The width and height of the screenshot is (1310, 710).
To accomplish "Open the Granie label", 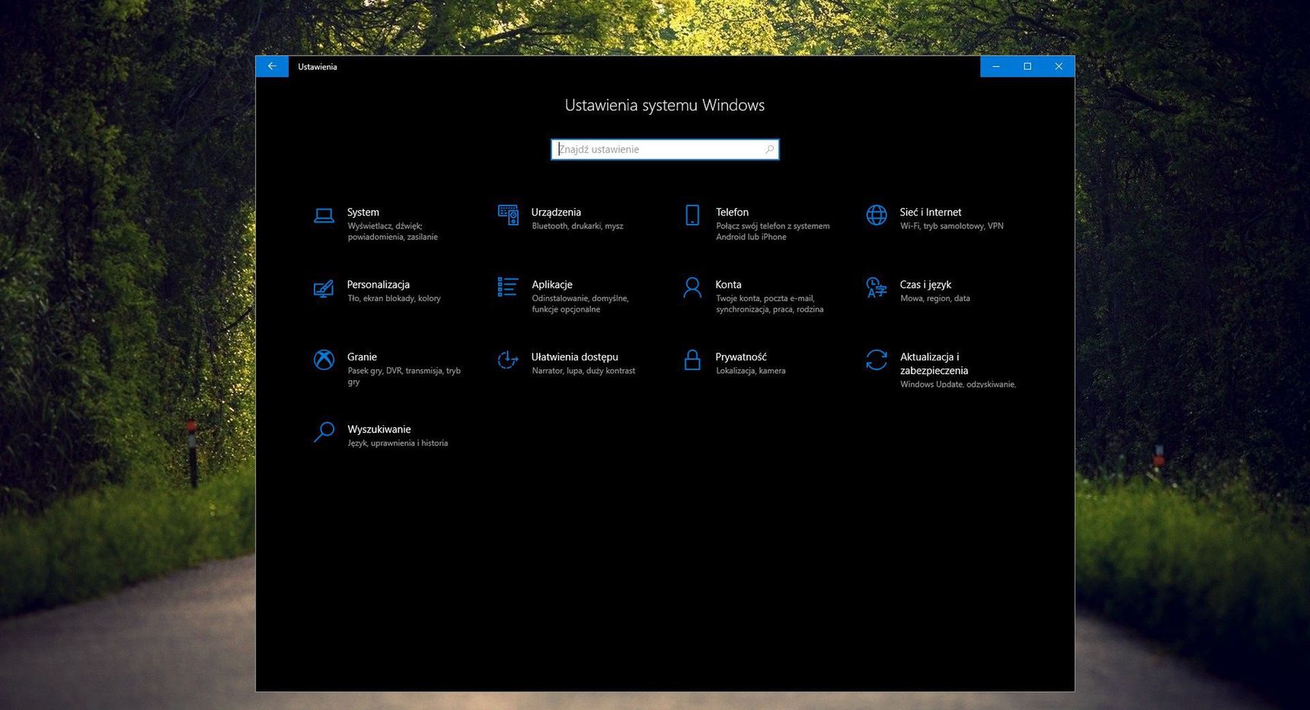I will point(362,357).
